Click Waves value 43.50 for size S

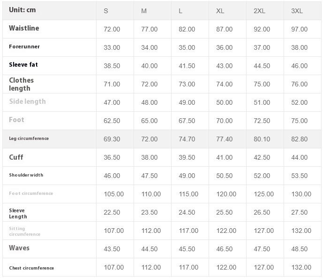(x=112, y=249)
